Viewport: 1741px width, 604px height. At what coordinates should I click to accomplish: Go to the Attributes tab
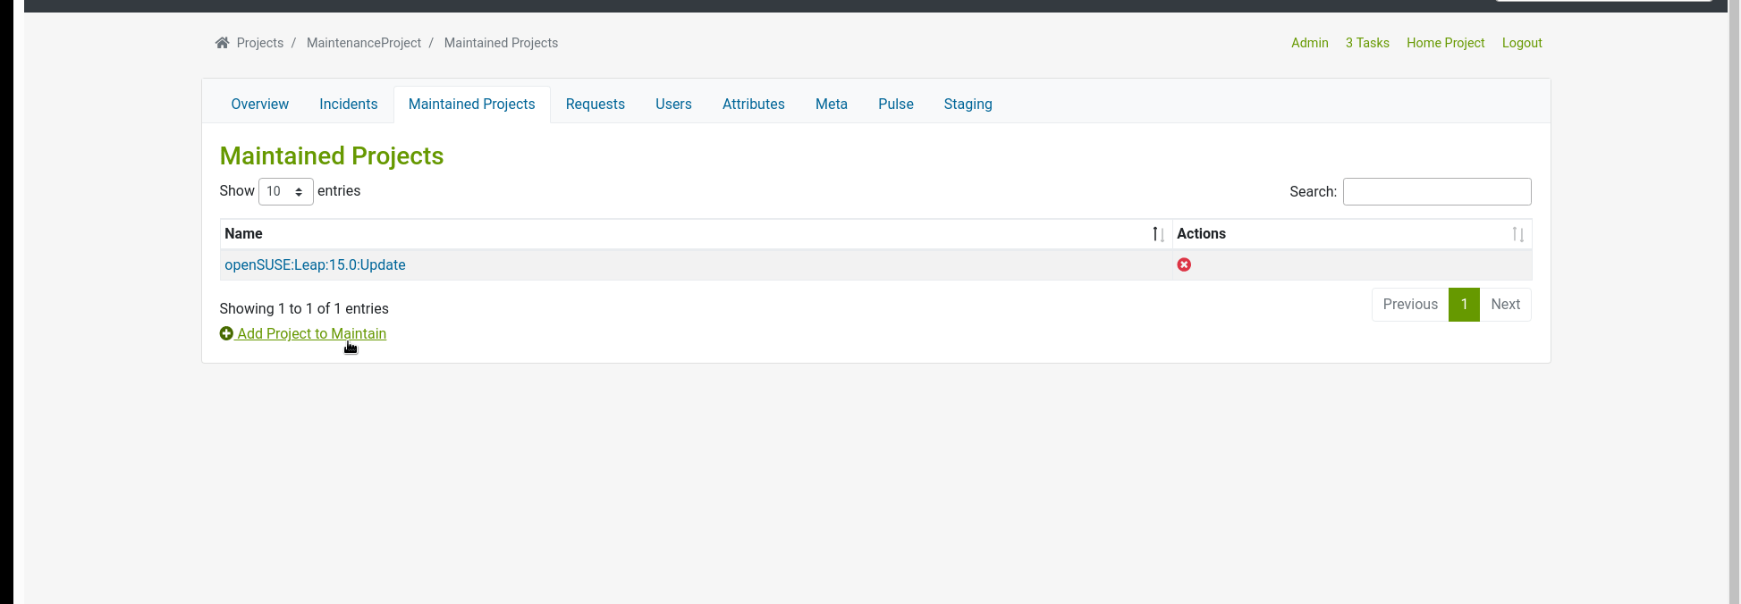[753, 105]
